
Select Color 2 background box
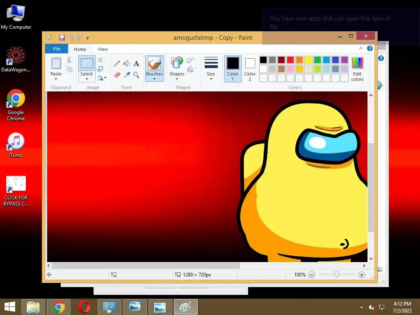tap(250, 69)
